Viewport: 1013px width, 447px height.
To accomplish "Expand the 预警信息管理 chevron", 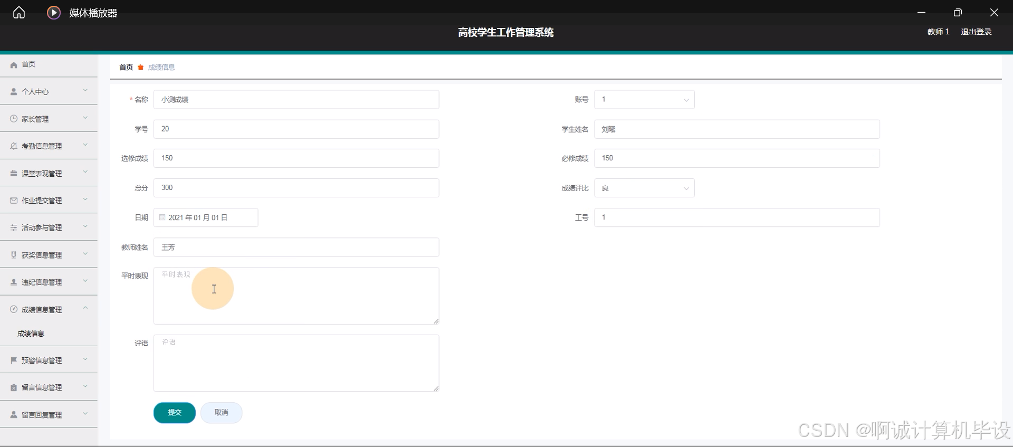I will pos(85,359).
